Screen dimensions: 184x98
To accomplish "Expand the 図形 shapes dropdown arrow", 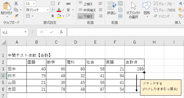I will point(147,17).
